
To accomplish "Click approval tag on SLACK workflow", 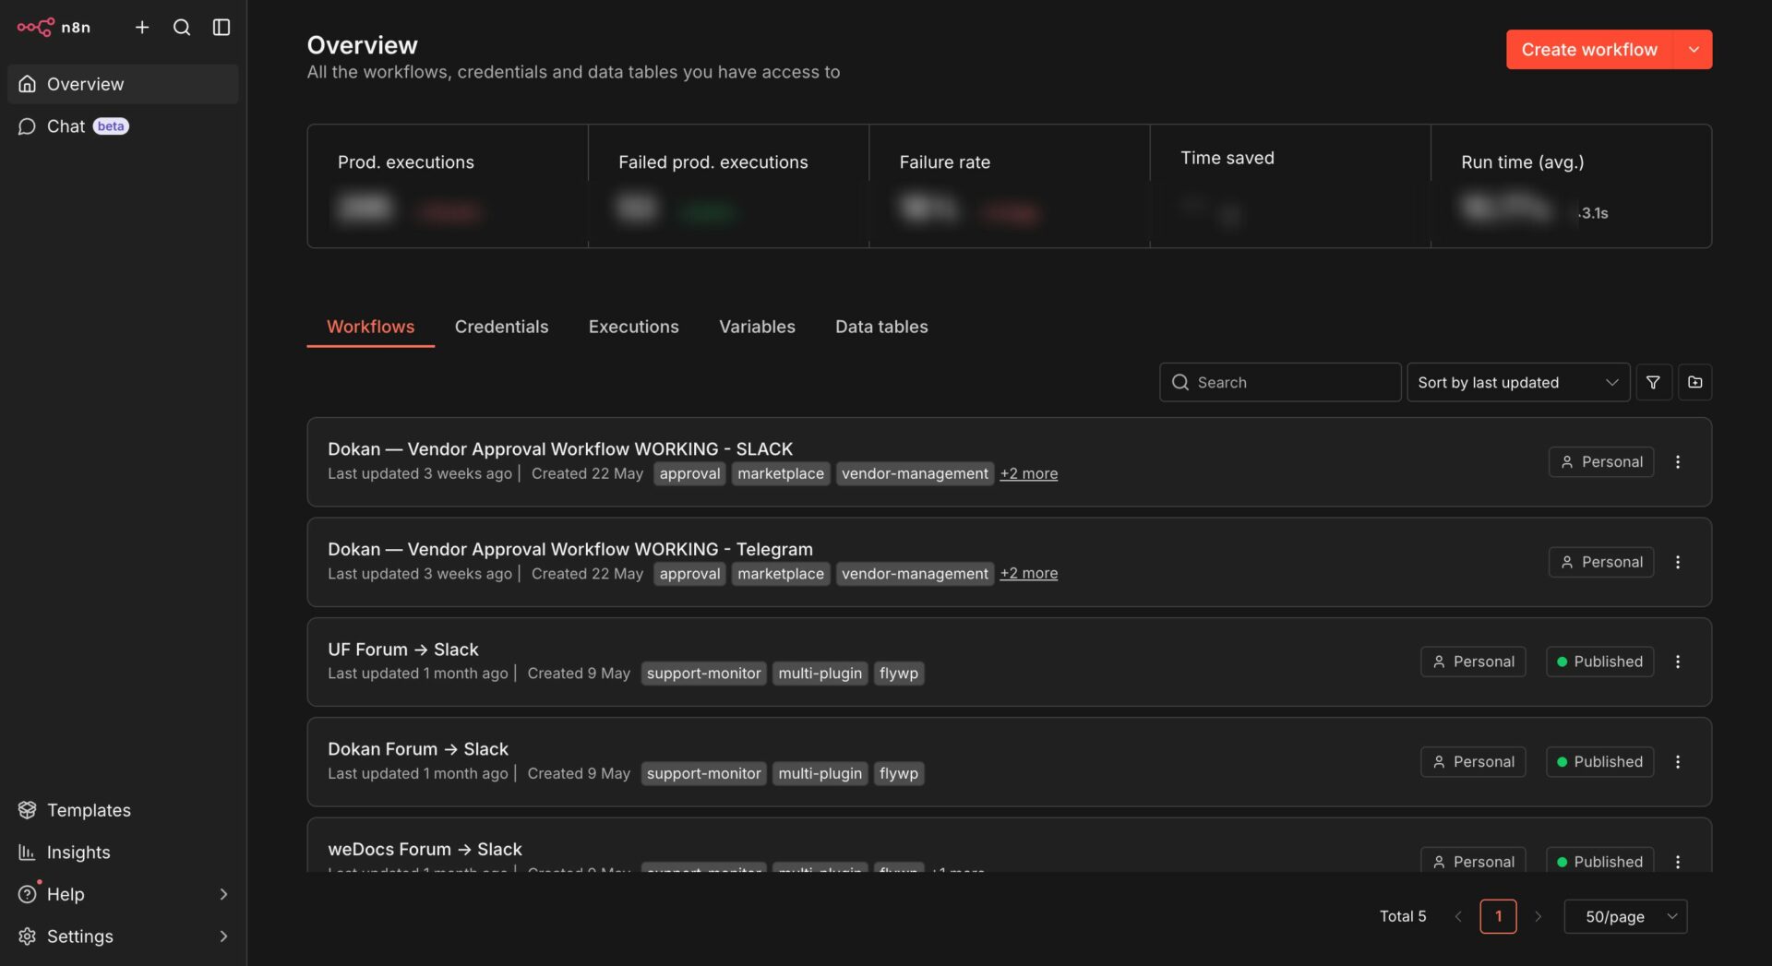I will [x=689, y=473].
